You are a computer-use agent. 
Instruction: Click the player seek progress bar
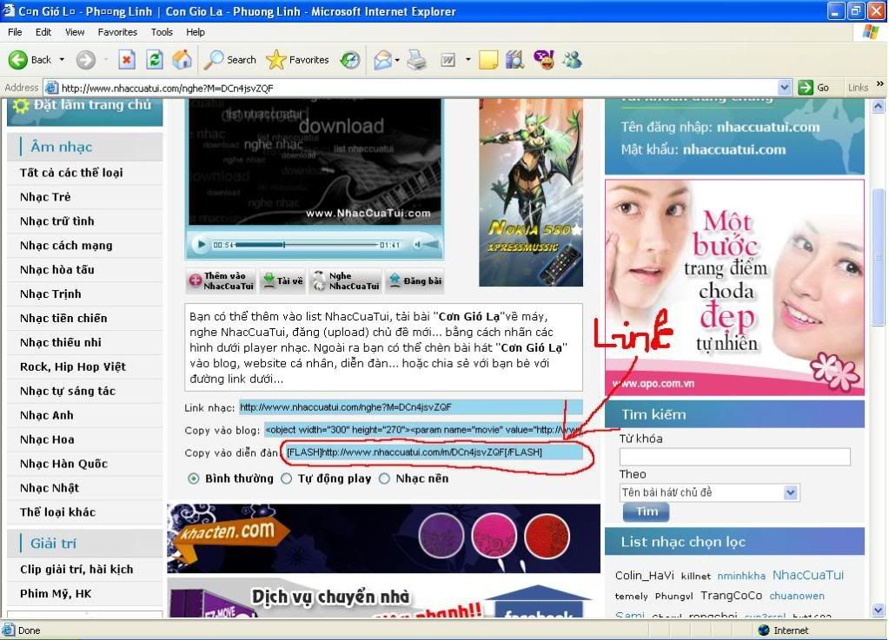click(x=307, y=245)
